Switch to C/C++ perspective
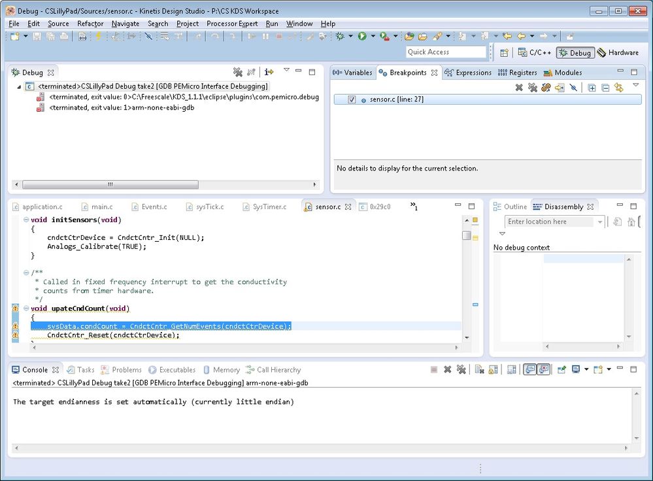The height and width of the screenshot is (481, 653). (534, 52)
